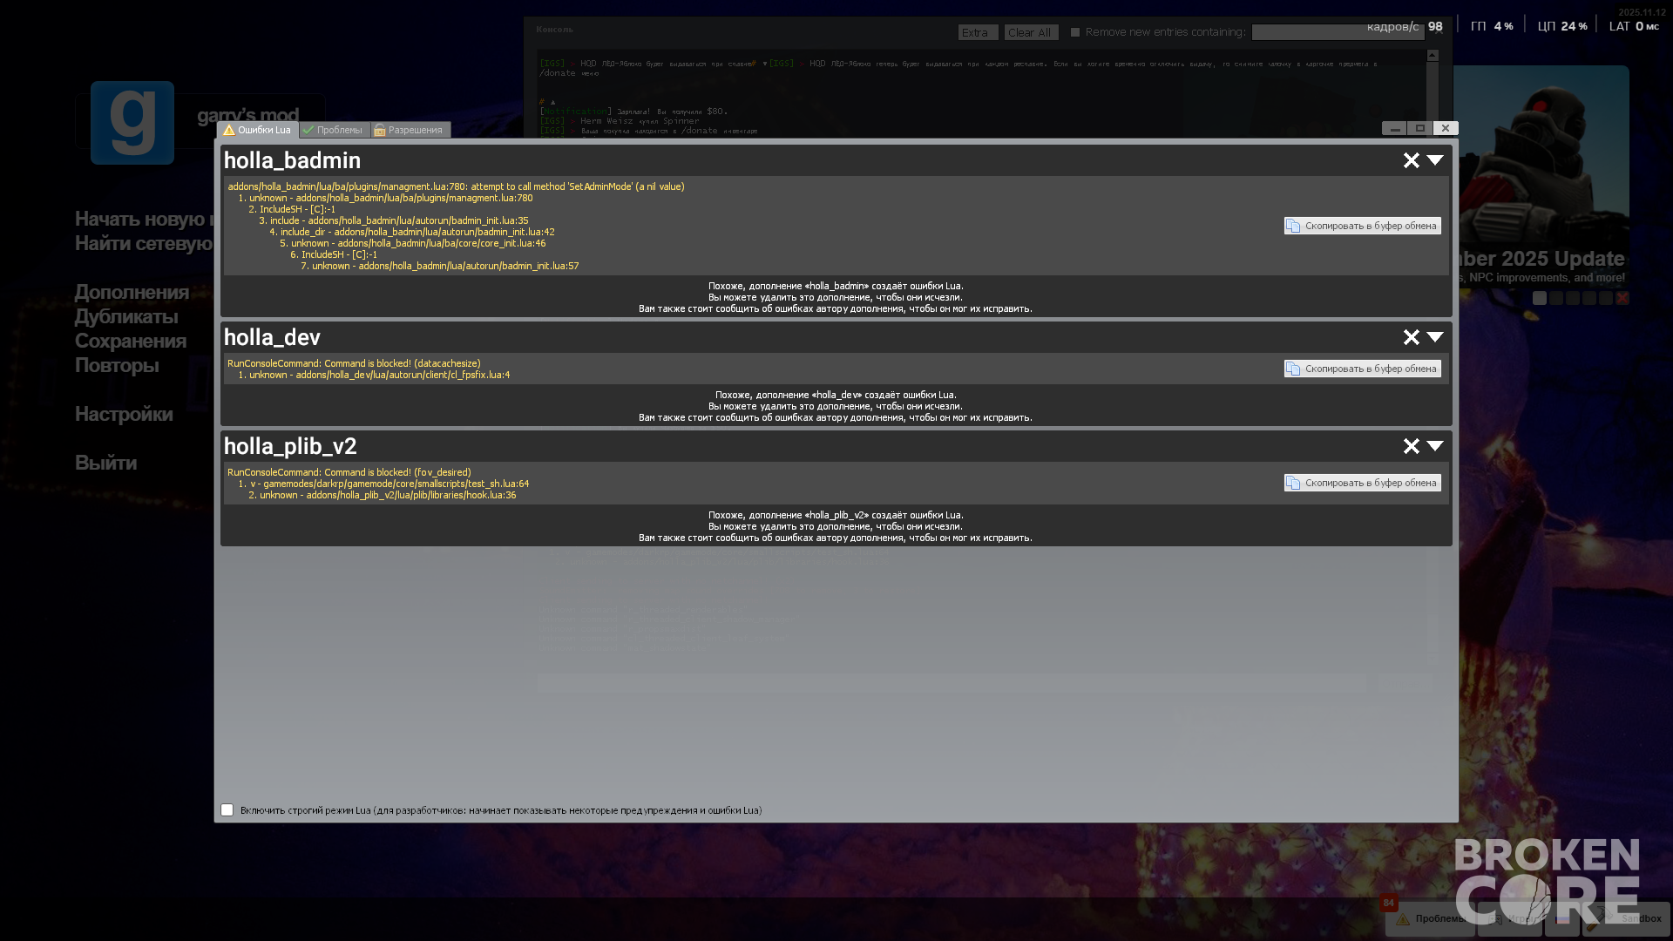
Task: Enable strict Lua mode checkbox
Action: click(227, 810)
